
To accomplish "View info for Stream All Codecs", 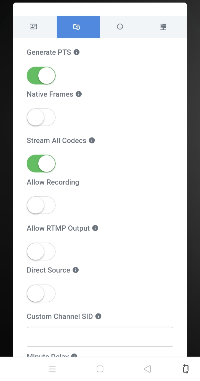I will point(92,140).
